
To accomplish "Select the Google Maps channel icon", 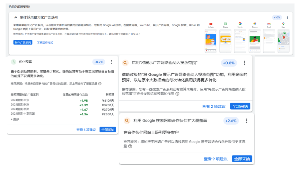I will click(x=284, y=24).
